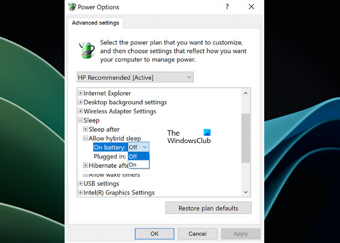Viewport: 340px width, 243px height.
Task: Select Desktop background settings label
Action: 125,102
